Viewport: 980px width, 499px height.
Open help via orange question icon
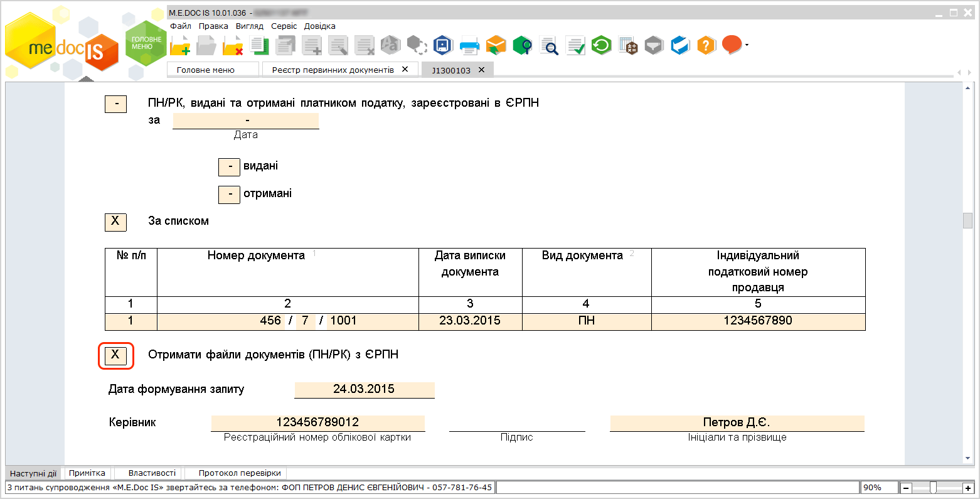(706, 45)
